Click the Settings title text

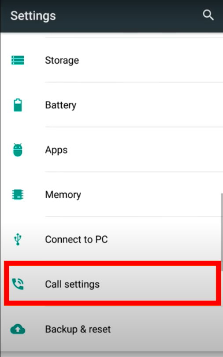[x=33, y=16]
